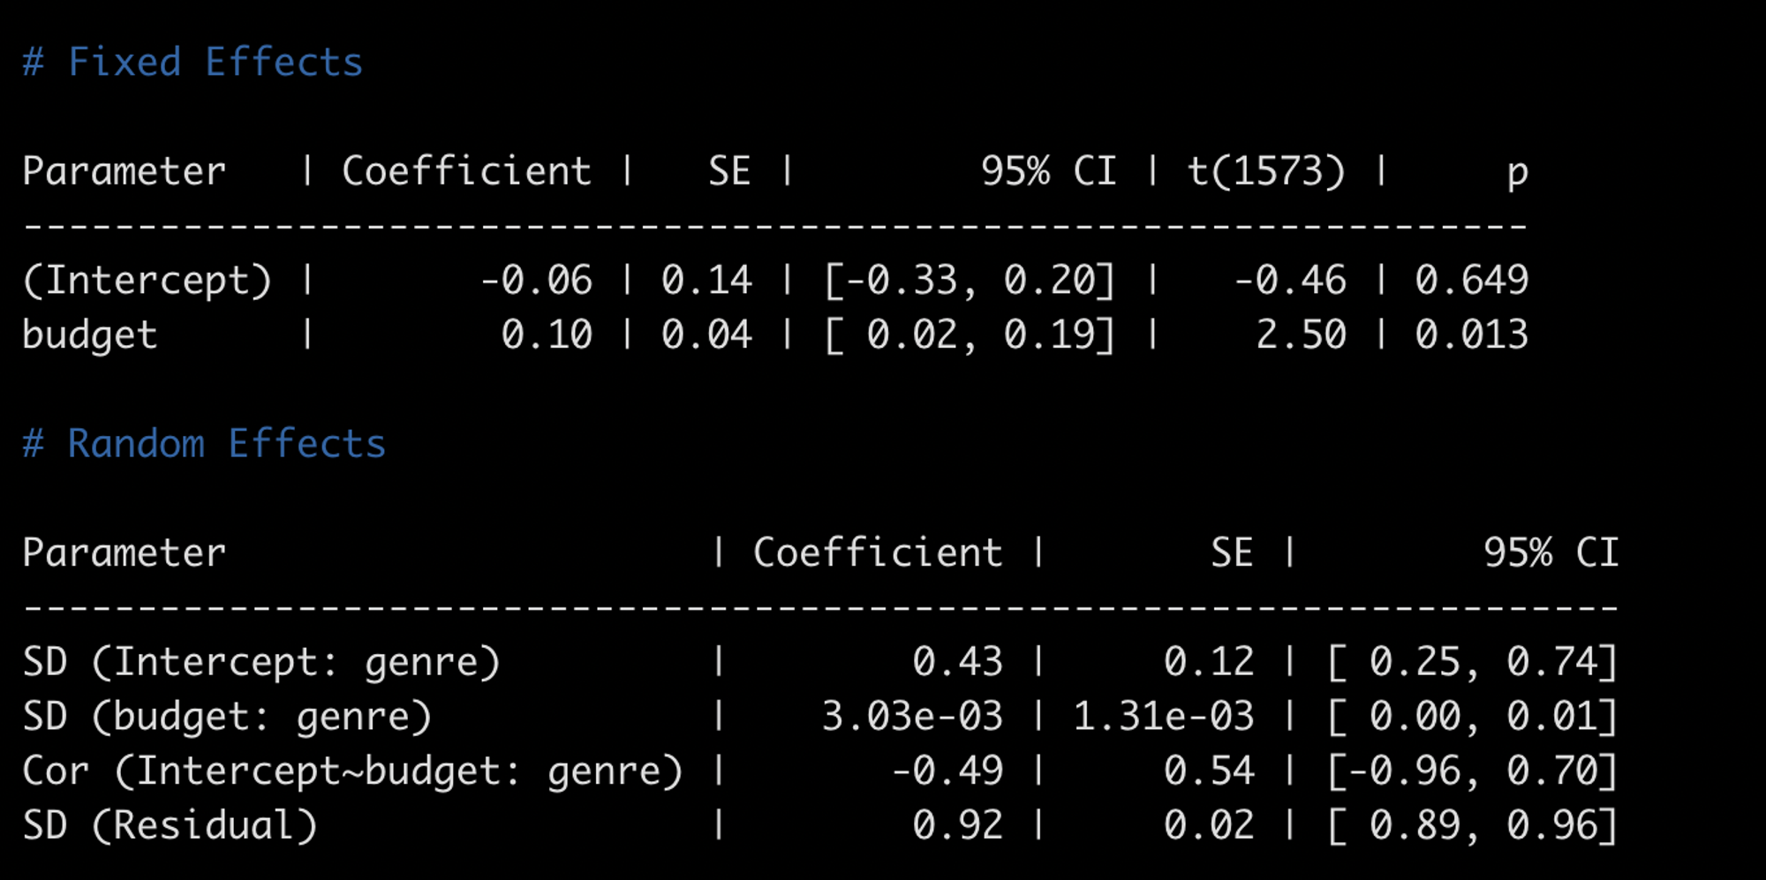The height and width of the screenshot is (880, 1766).
Task: Click Cor (Intercept~budget: genre) label
Action: pyautogui.click(x=352, y=771)
